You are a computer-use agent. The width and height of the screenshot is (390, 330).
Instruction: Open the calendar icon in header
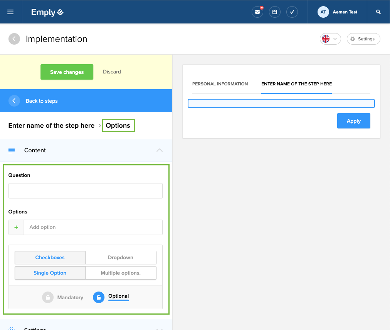(275, 12)
